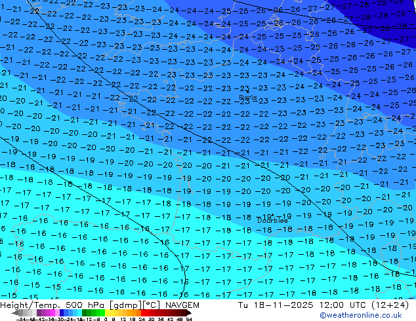Click the 'Height/Temp. 500 hPa' title text
This screenshot has height=321, width=416.
point(52,305)
